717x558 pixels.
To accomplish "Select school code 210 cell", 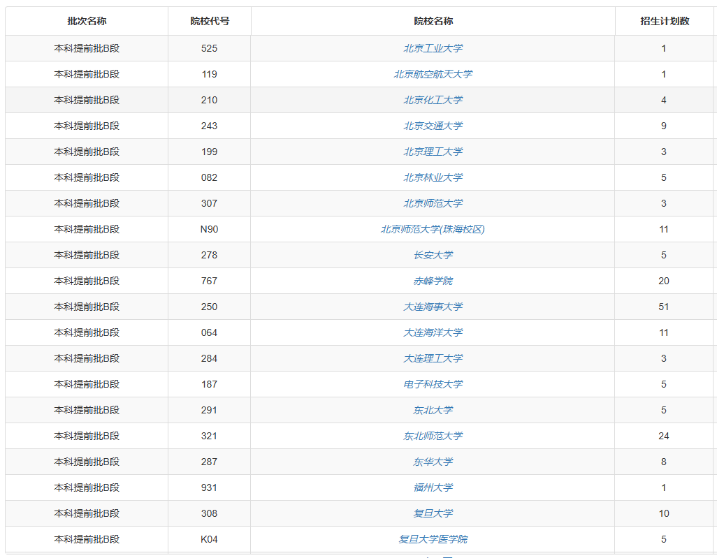I will pos(210,100).
